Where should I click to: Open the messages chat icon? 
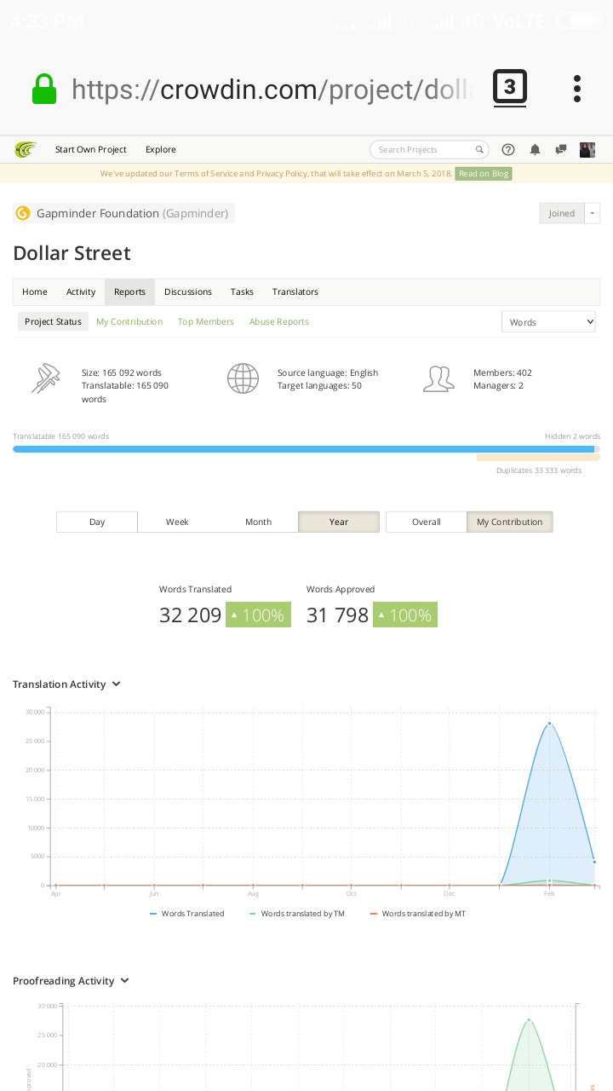561,150
